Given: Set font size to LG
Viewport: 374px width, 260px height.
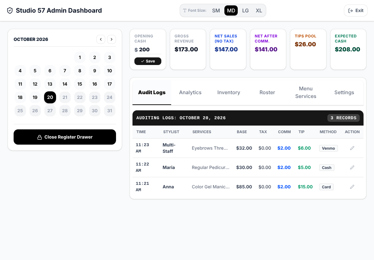Looking at the screenshot, I should click(x=245, y=10).
